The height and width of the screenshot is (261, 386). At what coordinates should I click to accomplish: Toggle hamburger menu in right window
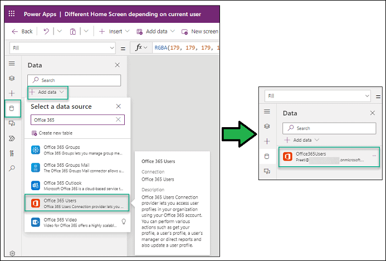(x=267, y=112)
